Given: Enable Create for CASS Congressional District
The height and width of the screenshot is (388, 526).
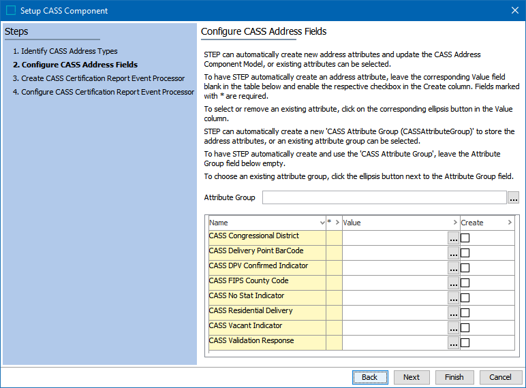Looking at the screenshot, I should tap(465, 238).
